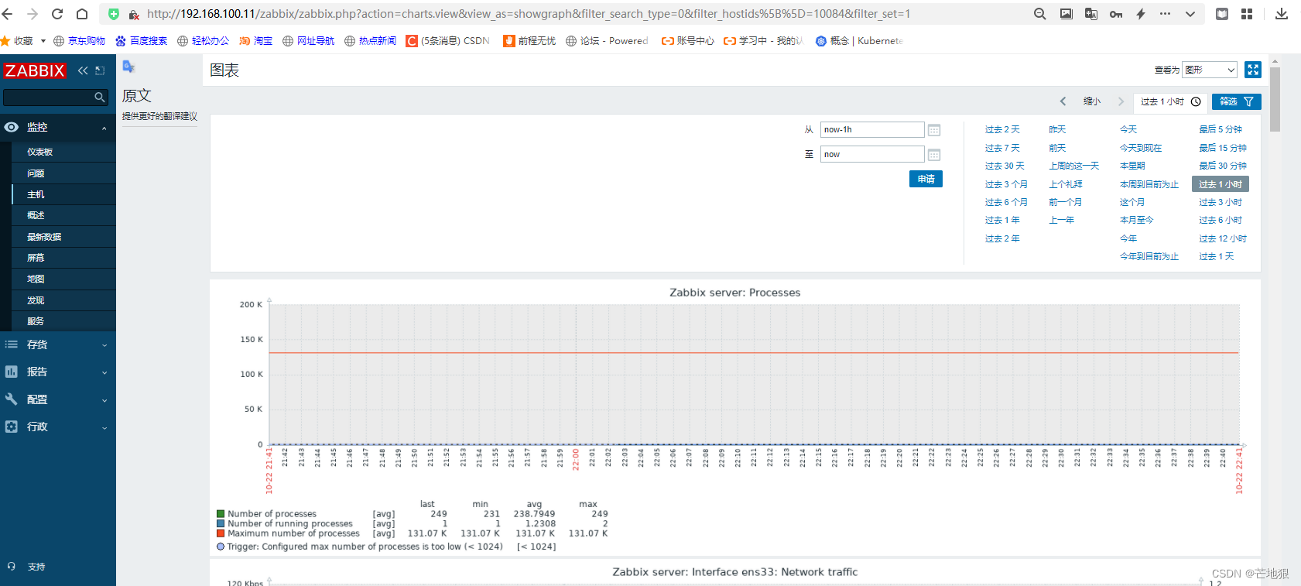Select 过去 3 小时 time range
This screenshot has width=1301, height=586.
[x=1221, y=202]
